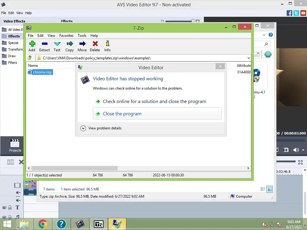Open the Projects panel in AVS
The image size is (307, 230).
click(15, 146)
